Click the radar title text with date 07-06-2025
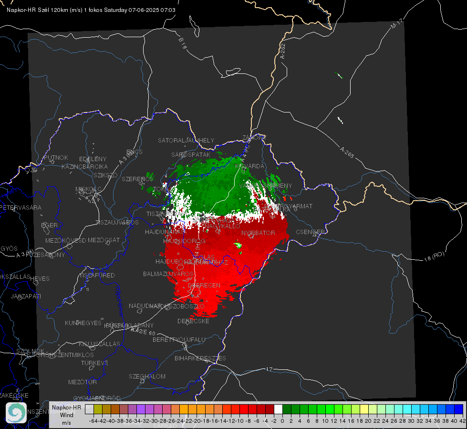The image size is (467, 429). (x=91, y=10)
